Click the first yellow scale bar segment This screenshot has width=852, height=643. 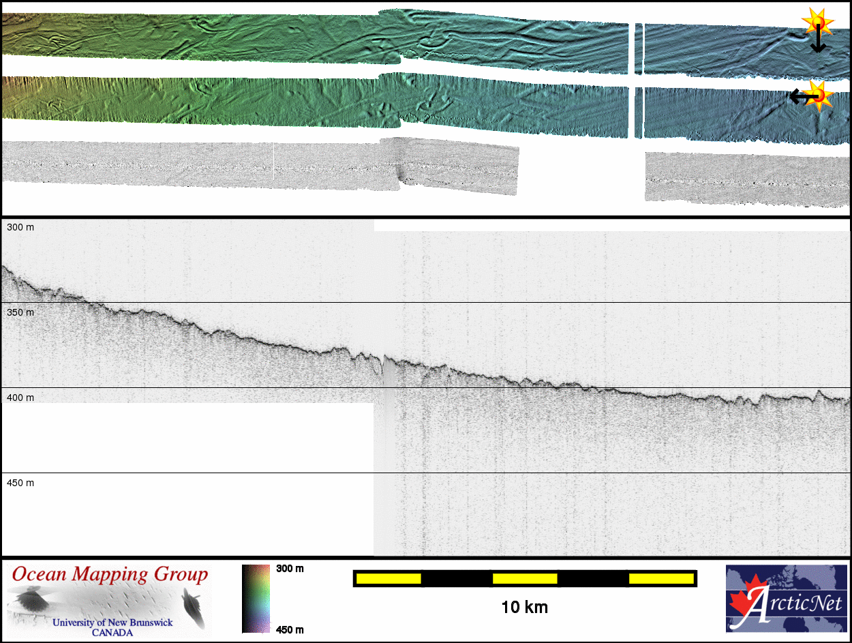(x=389, y=579)
